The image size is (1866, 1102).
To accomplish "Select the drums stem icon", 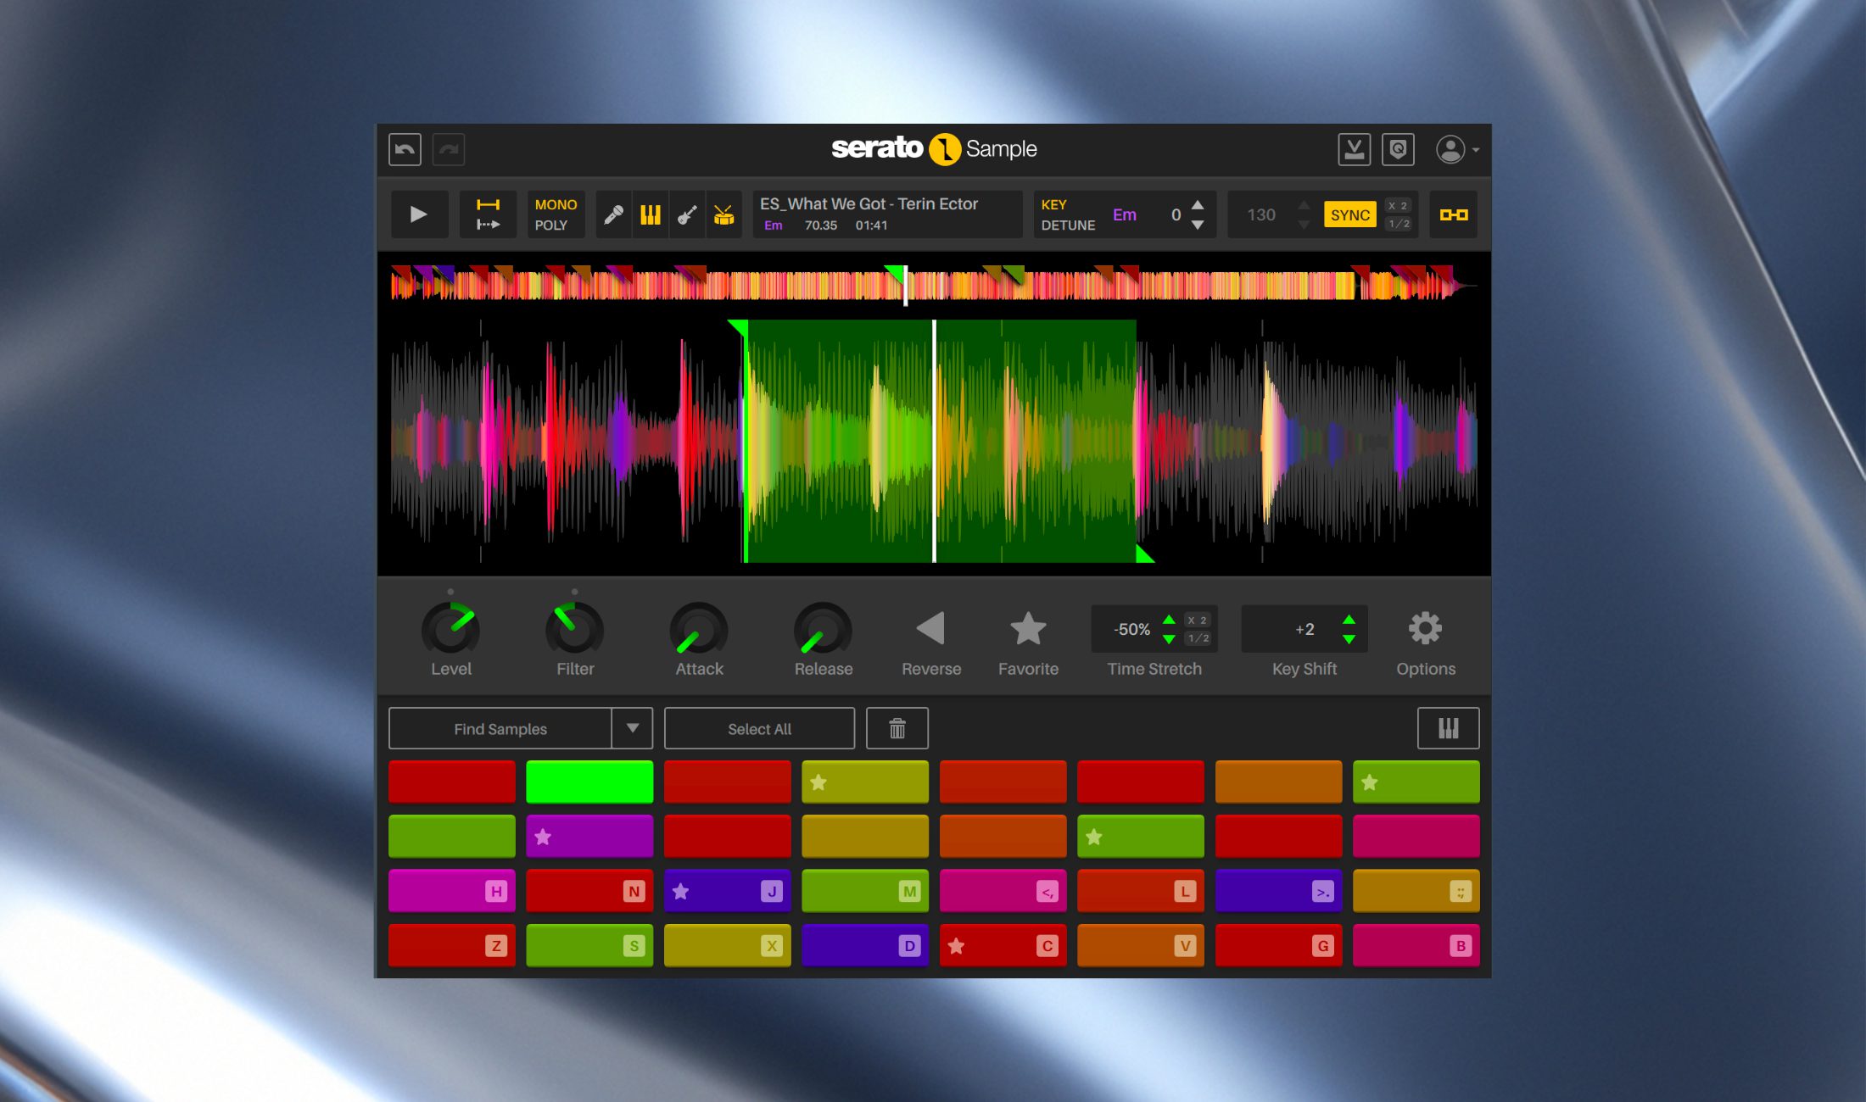I will click(x=723, y=214).
